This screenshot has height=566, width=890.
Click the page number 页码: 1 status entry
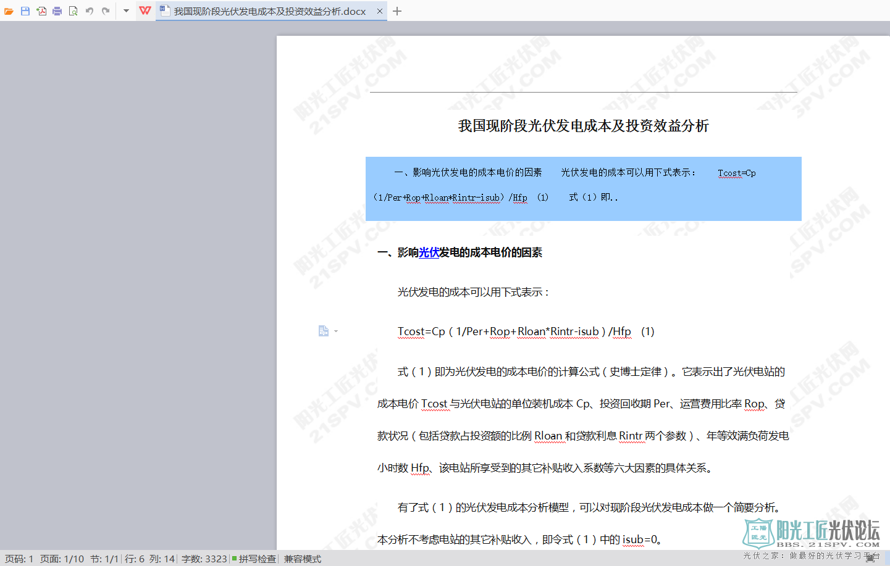19,559
